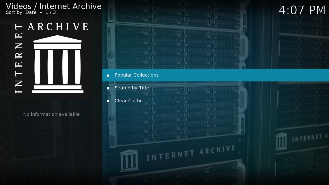The height and width of the screenshot is (185, 329).
Task: Click the vertical INTERNET text in the logo
Action: click(19, 59)
